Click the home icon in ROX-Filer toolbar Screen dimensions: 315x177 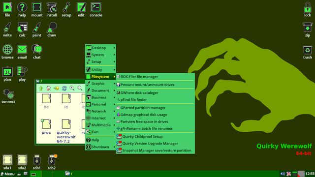click(x=49, y=88)
